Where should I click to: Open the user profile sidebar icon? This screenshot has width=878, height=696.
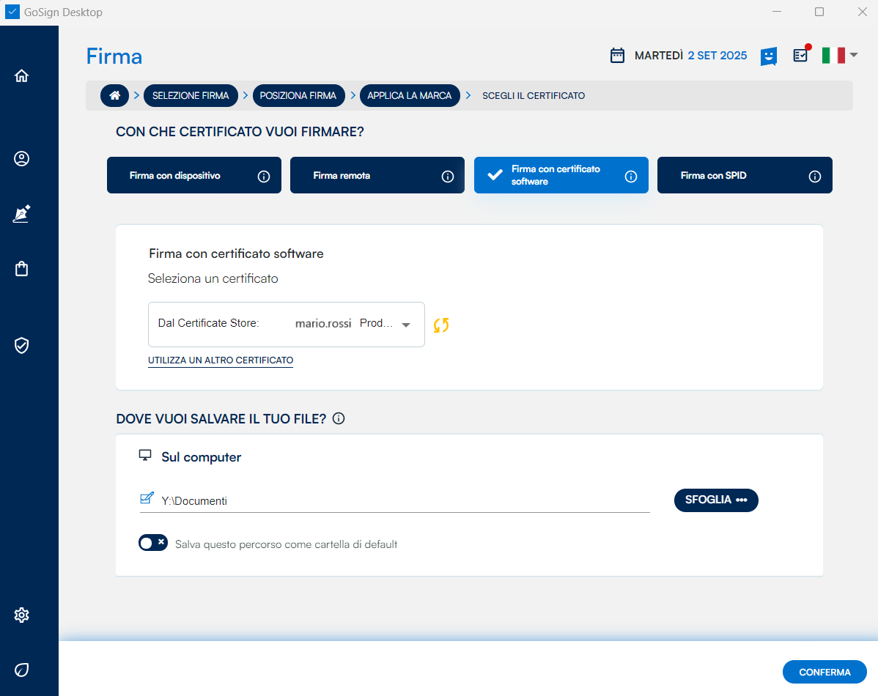(22, 159)
